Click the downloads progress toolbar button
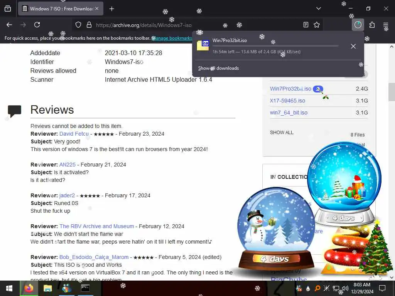The width and height of the screenshot is (395, 296). coord(358,25)
